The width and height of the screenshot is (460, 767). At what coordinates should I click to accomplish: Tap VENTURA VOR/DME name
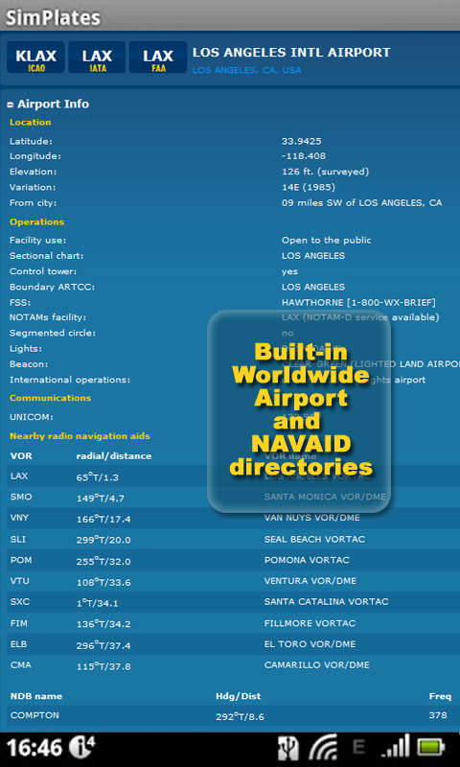coord(310,581)
